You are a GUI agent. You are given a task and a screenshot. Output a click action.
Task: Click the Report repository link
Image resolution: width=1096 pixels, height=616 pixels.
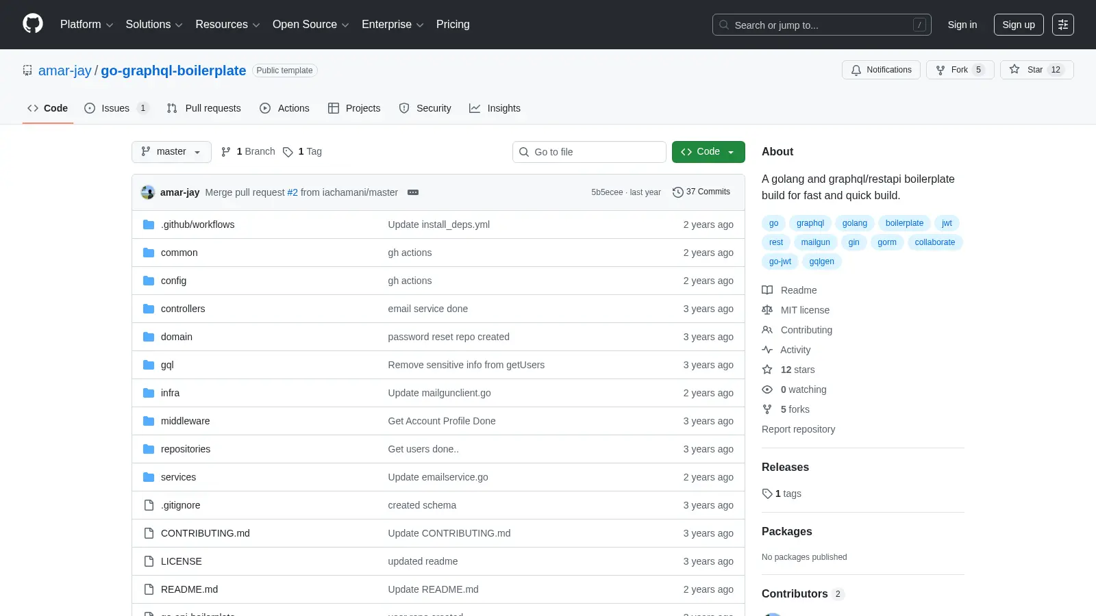point(798,429)
